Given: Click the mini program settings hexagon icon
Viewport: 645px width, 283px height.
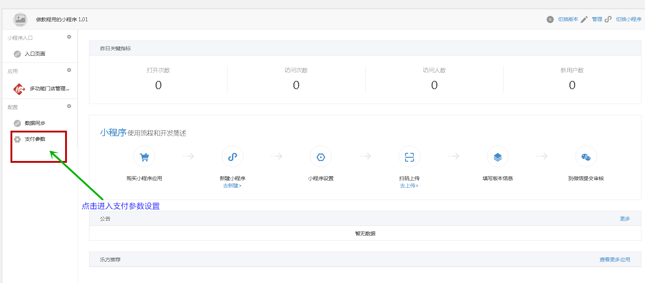Looking at the screenshot, I should point(321,157).
